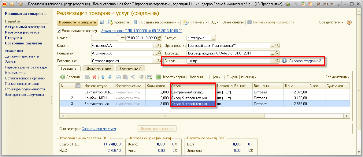Click magnifier icon next to Склад field
Image resolution: width=363 pixels, height=157 pixels.
(x=277, y=61)
